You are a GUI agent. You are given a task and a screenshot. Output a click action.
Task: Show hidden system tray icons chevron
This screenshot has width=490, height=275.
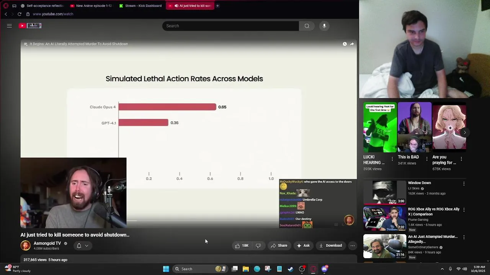coord(442,269)
